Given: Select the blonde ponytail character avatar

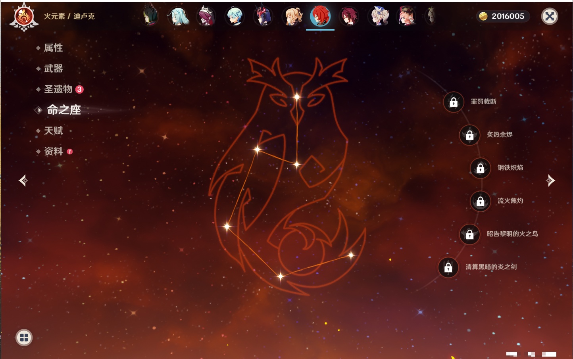Looking at the screenshot, I should [292, 16].
